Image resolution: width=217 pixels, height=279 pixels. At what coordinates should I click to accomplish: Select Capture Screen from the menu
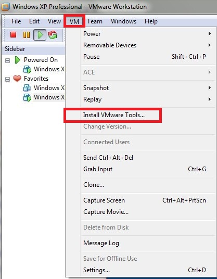coord(148,200)
